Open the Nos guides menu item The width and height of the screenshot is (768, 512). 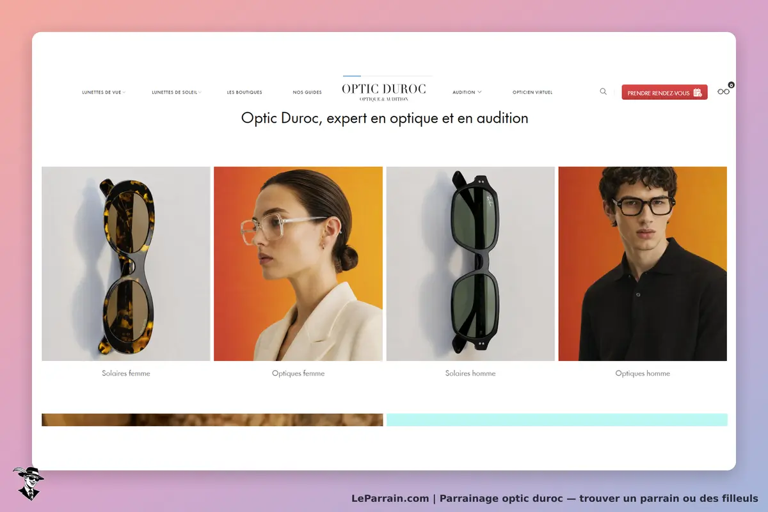pos(307,92)
